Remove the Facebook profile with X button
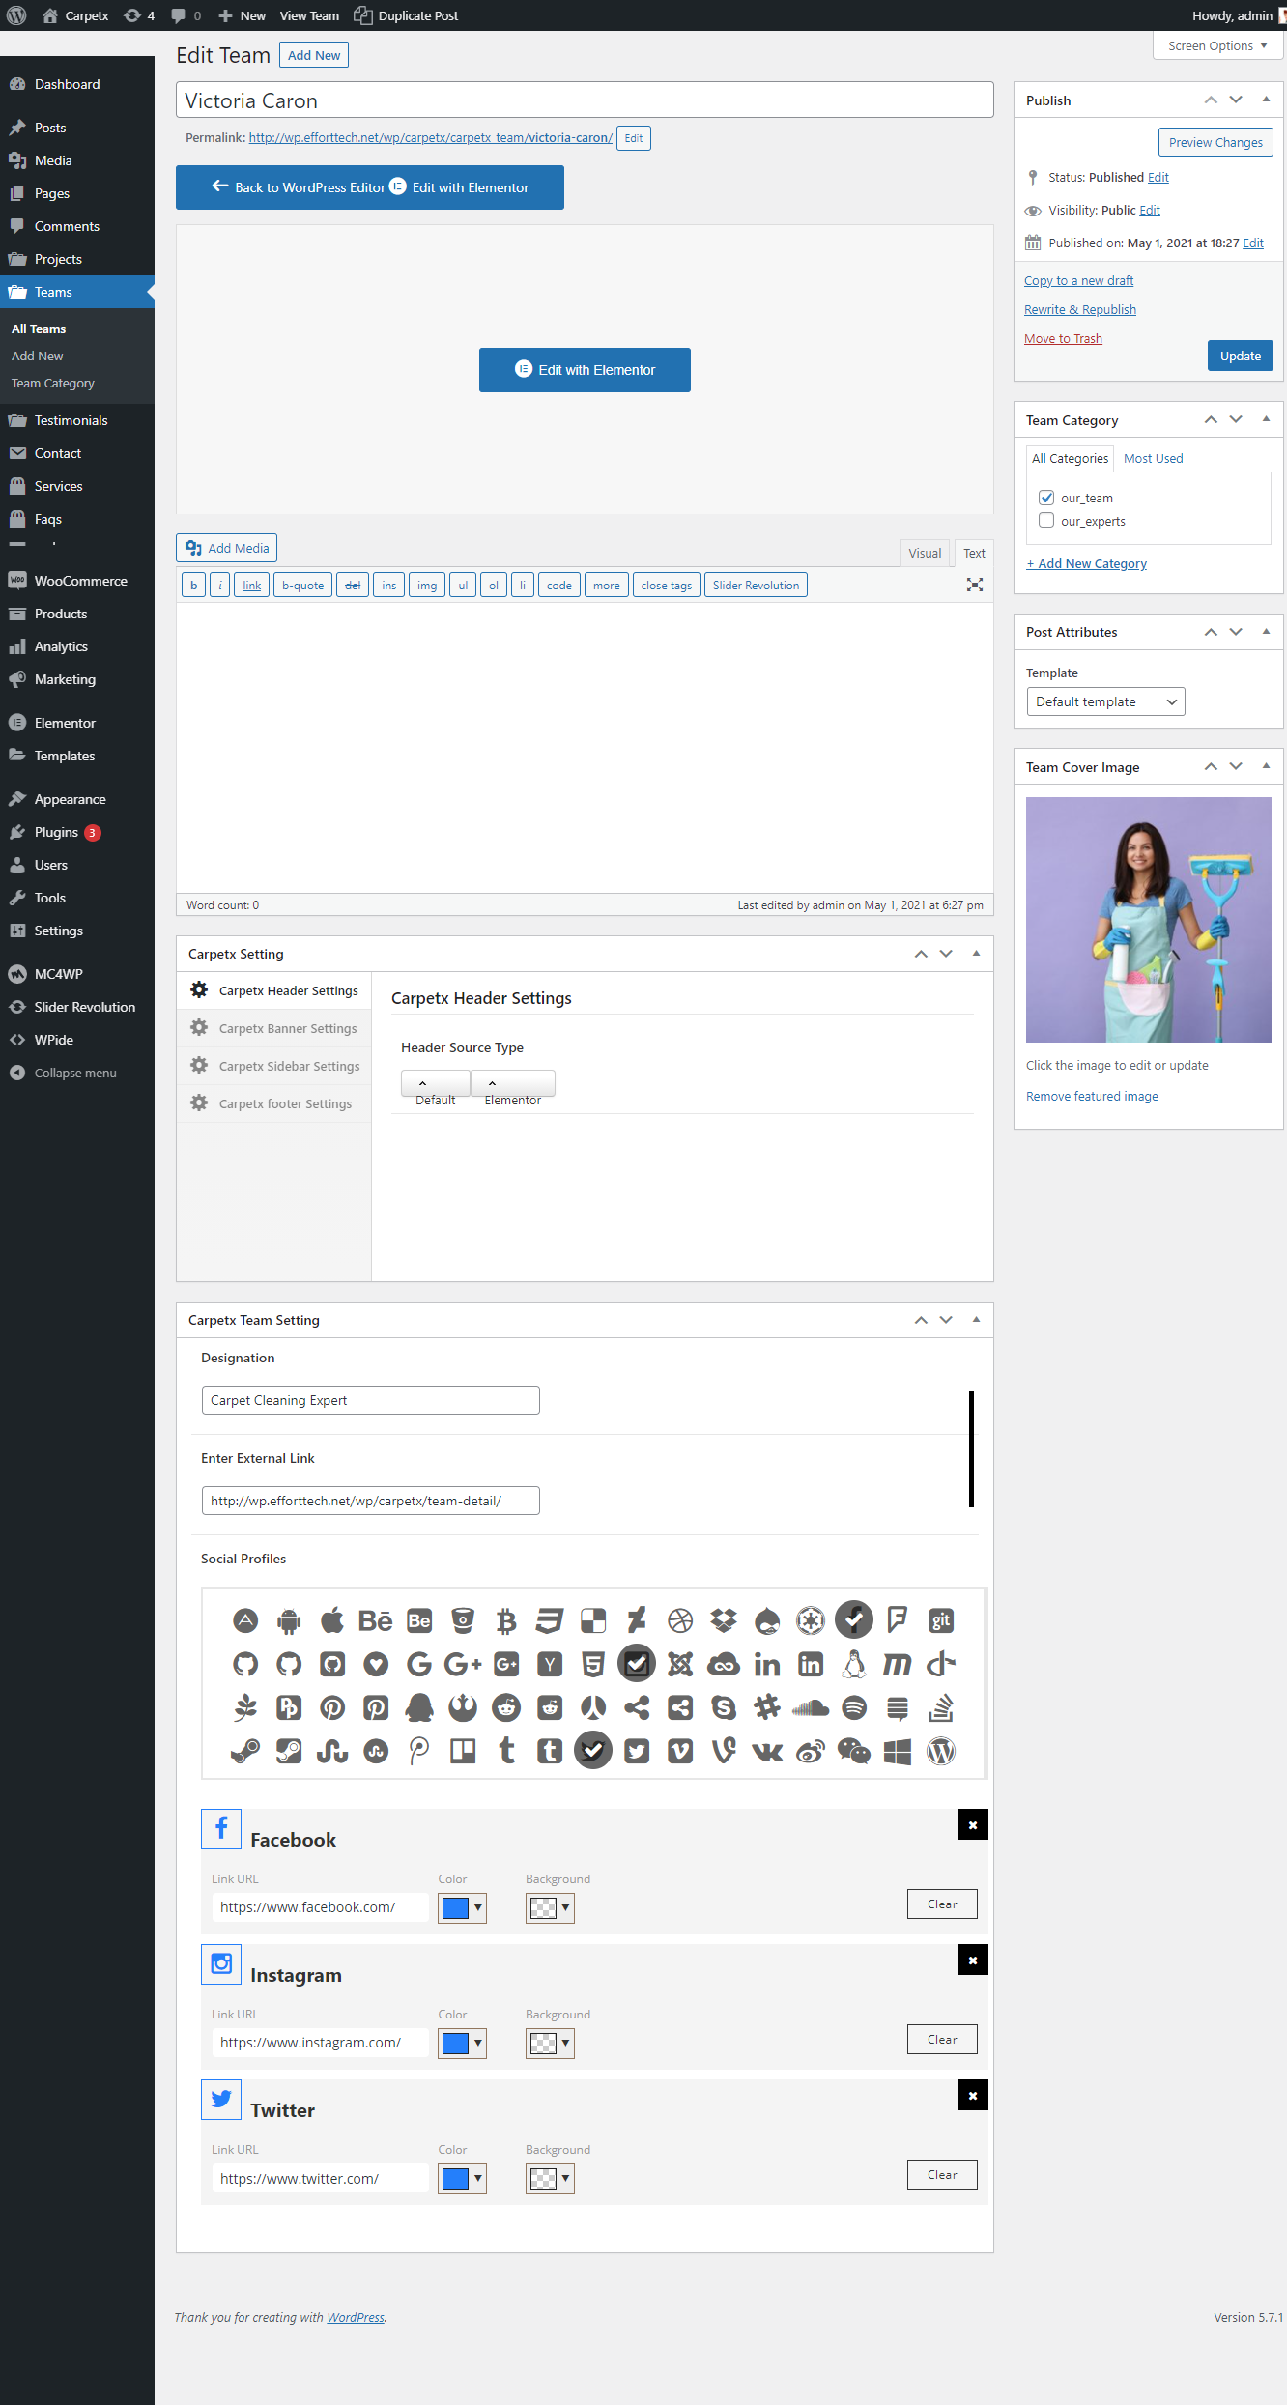 [972, 1825]
